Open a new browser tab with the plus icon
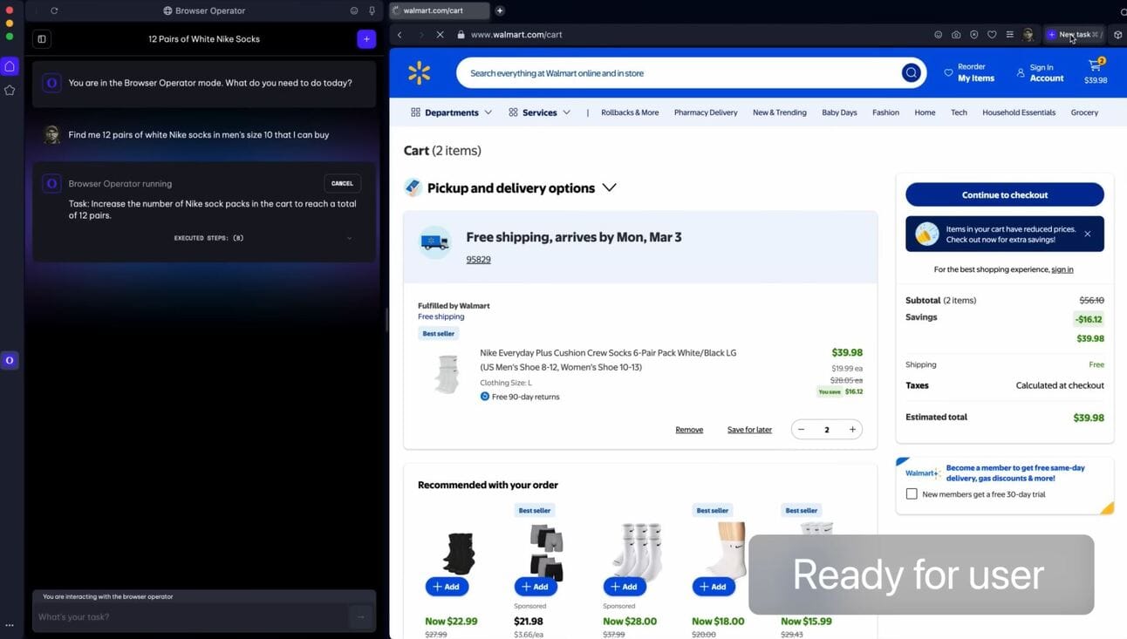The width and height of the screenshot is (1127, 639). [500, 10]
